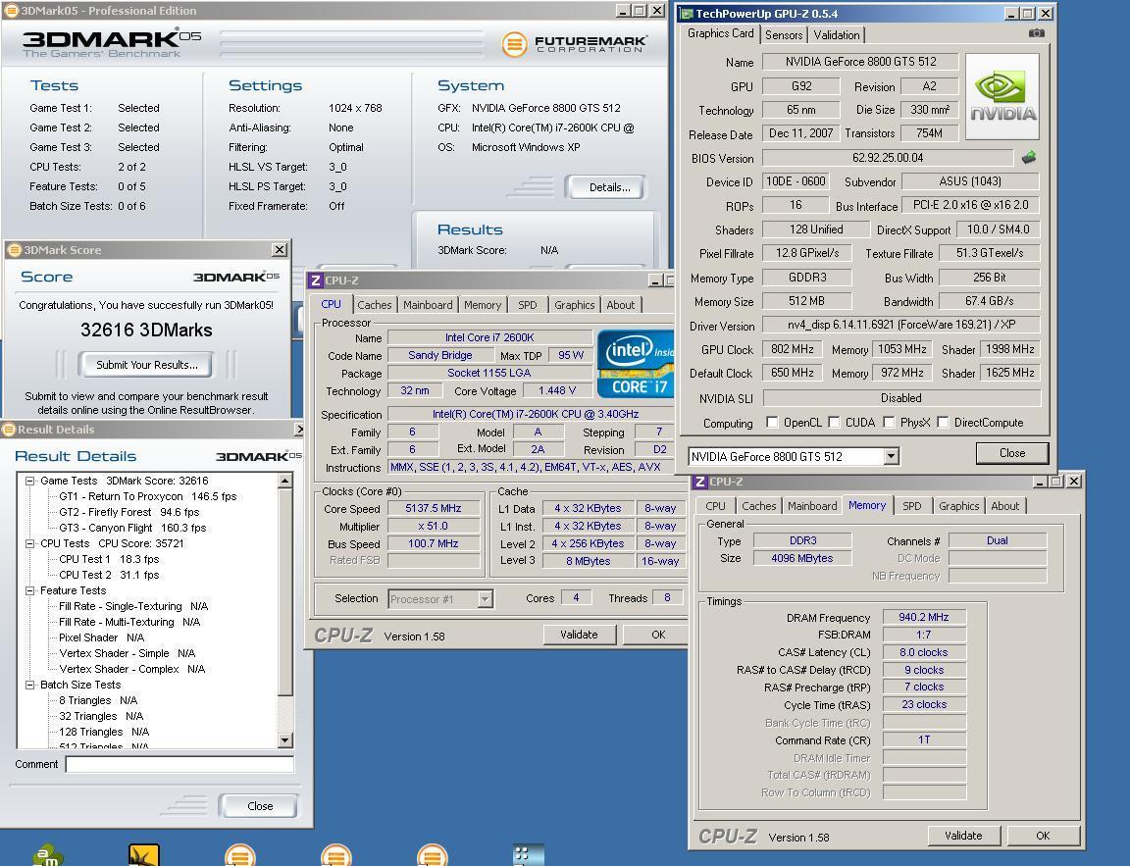Image resolution: width=1130 pixels, height=866 pixels.
Task: Enable the CUDA checkbox
Action: 834,422
